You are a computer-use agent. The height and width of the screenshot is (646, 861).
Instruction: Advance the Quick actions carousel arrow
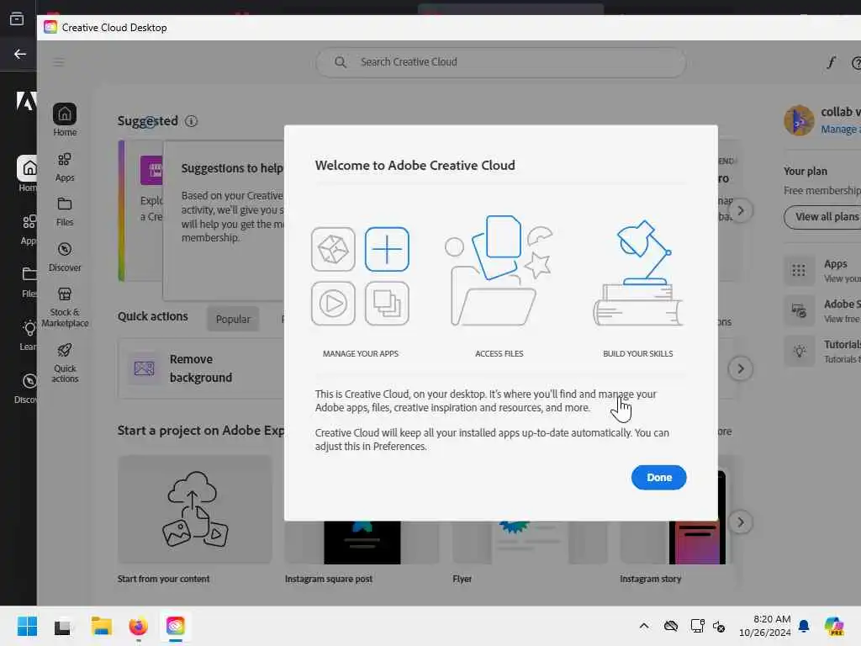740,368
